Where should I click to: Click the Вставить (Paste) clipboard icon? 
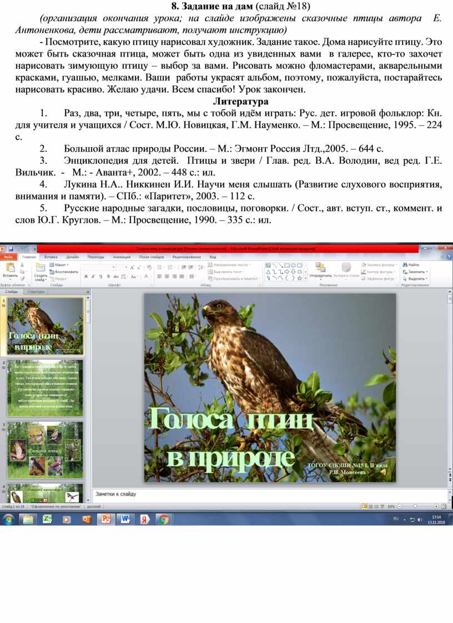[x=10, y=268]
